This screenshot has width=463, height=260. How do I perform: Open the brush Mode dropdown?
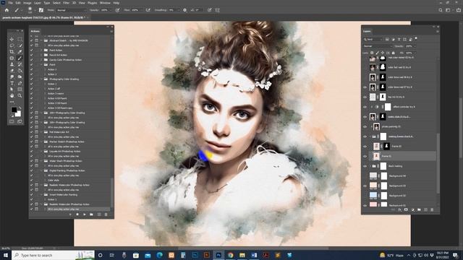click(x=71, y=10)
